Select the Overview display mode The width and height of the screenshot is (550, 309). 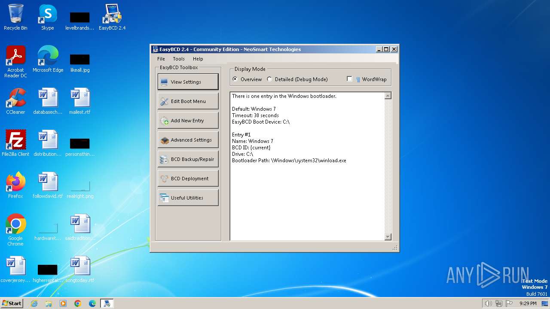247,79
